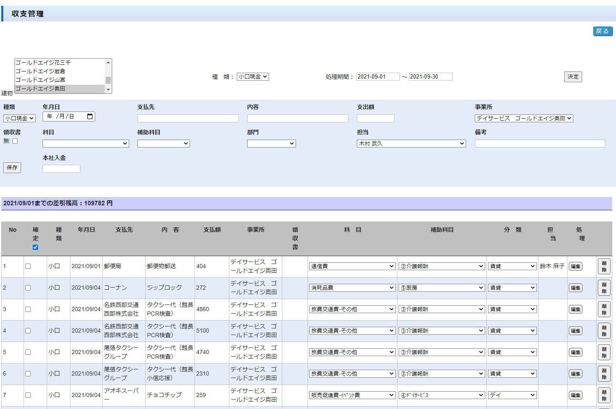
Task: Click the 保存 save button
Action: 12,168
